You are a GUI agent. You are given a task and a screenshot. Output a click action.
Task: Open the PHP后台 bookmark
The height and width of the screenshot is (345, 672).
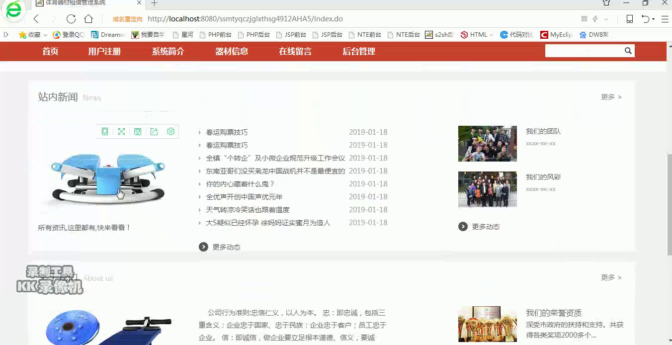pyautogui.click(x=253, y=35)
